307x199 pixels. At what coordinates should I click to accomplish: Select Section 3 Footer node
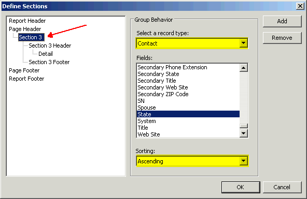pos(49,62)
